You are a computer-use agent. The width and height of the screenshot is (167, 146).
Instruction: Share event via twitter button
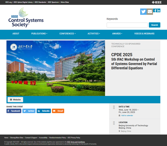29,111
